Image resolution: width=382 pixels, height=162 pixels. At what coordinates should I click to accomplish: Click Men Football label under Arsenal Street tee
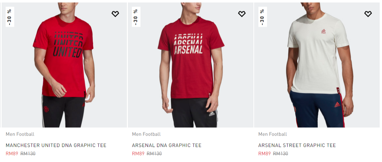click(273, 134)
